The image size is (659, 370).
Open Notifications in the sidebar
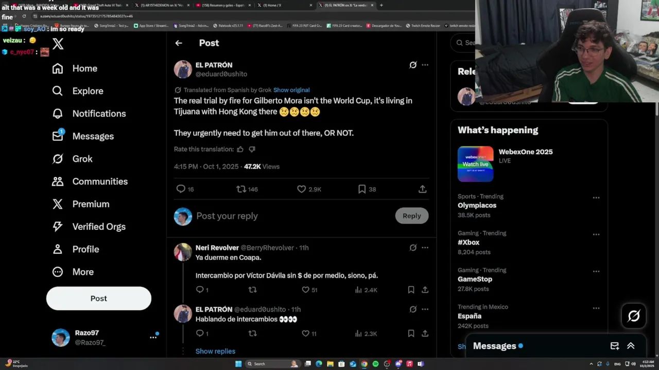pyautogui.click(x=89, y=114)
